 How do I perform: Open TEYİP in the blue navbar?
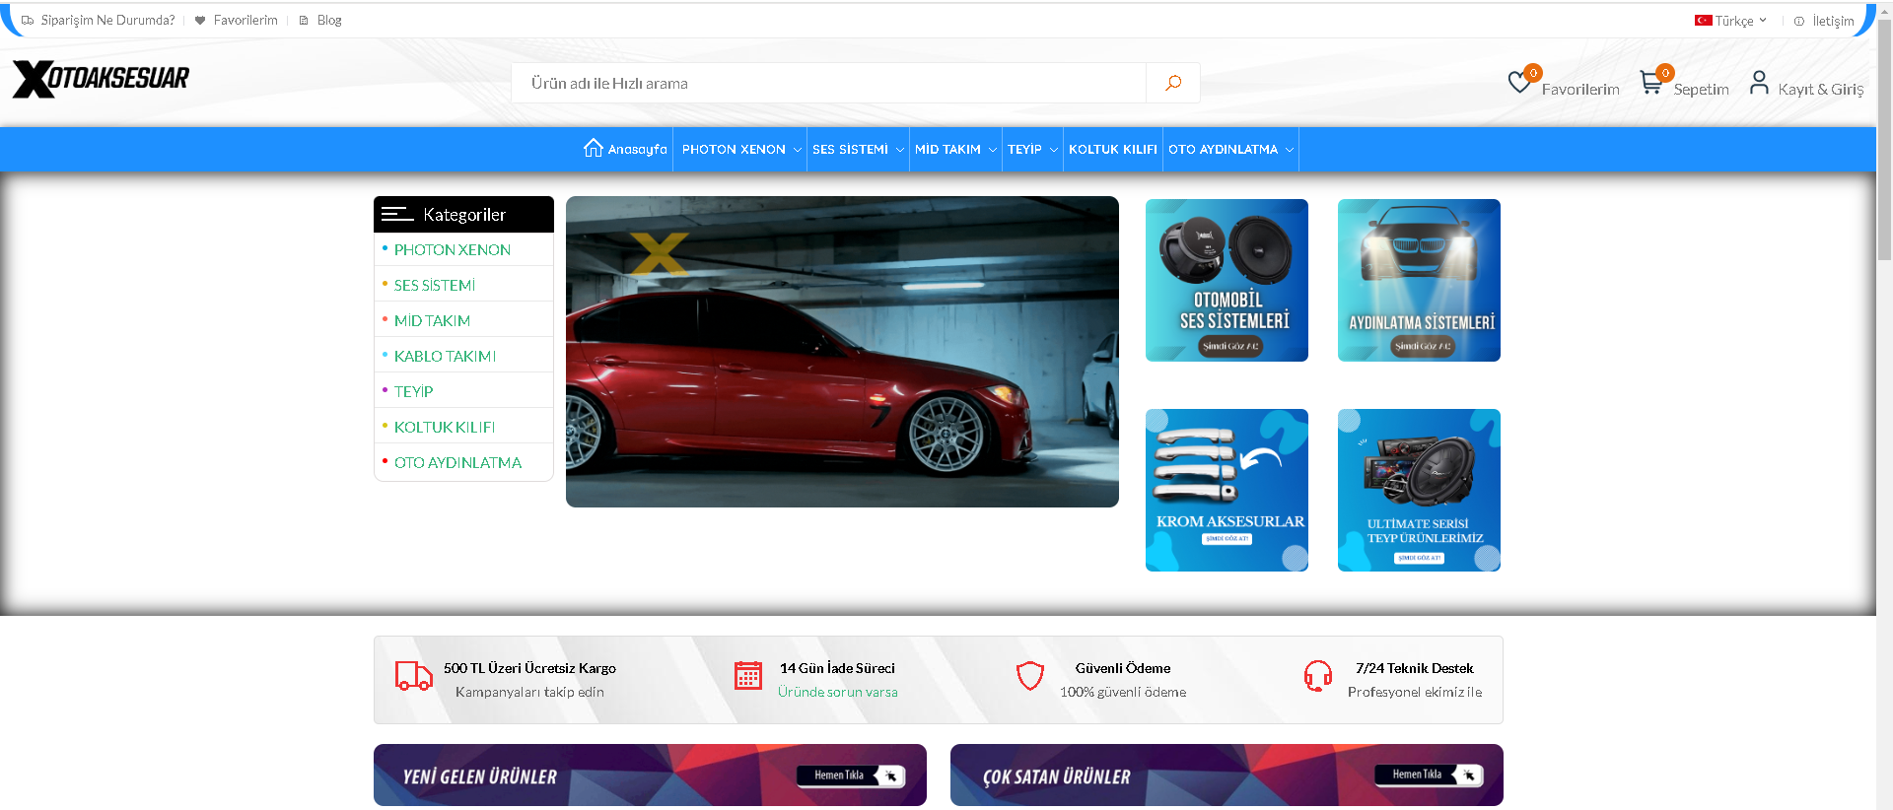tap(1024, 150)
